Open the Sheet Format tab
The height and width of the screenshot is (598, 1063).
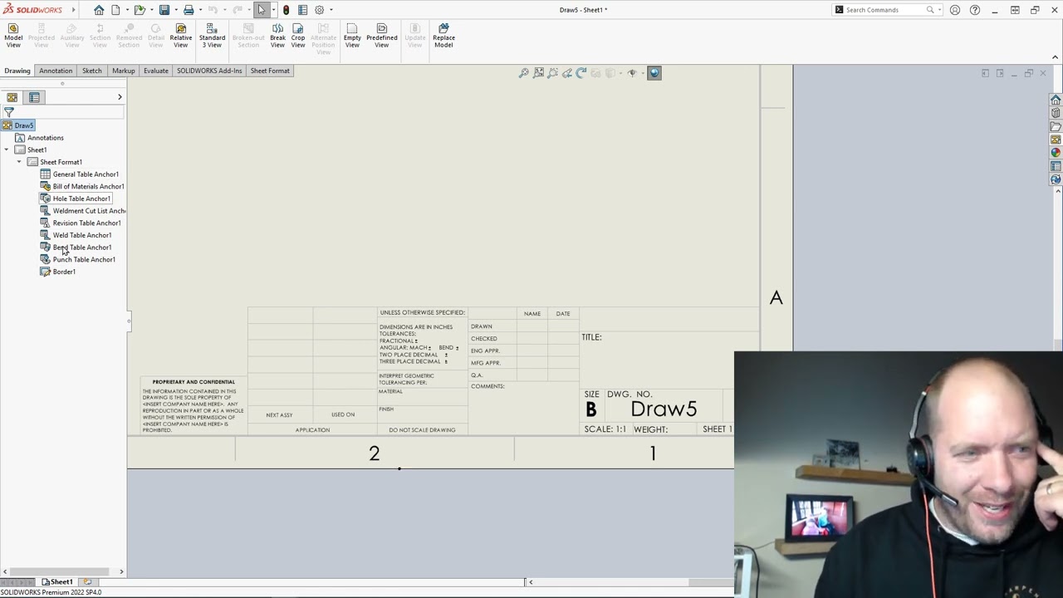pos(270,71)
